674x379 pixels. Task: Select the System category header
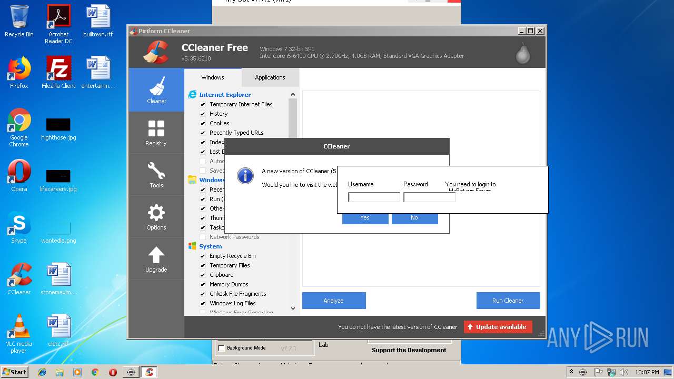pos(210,246)
